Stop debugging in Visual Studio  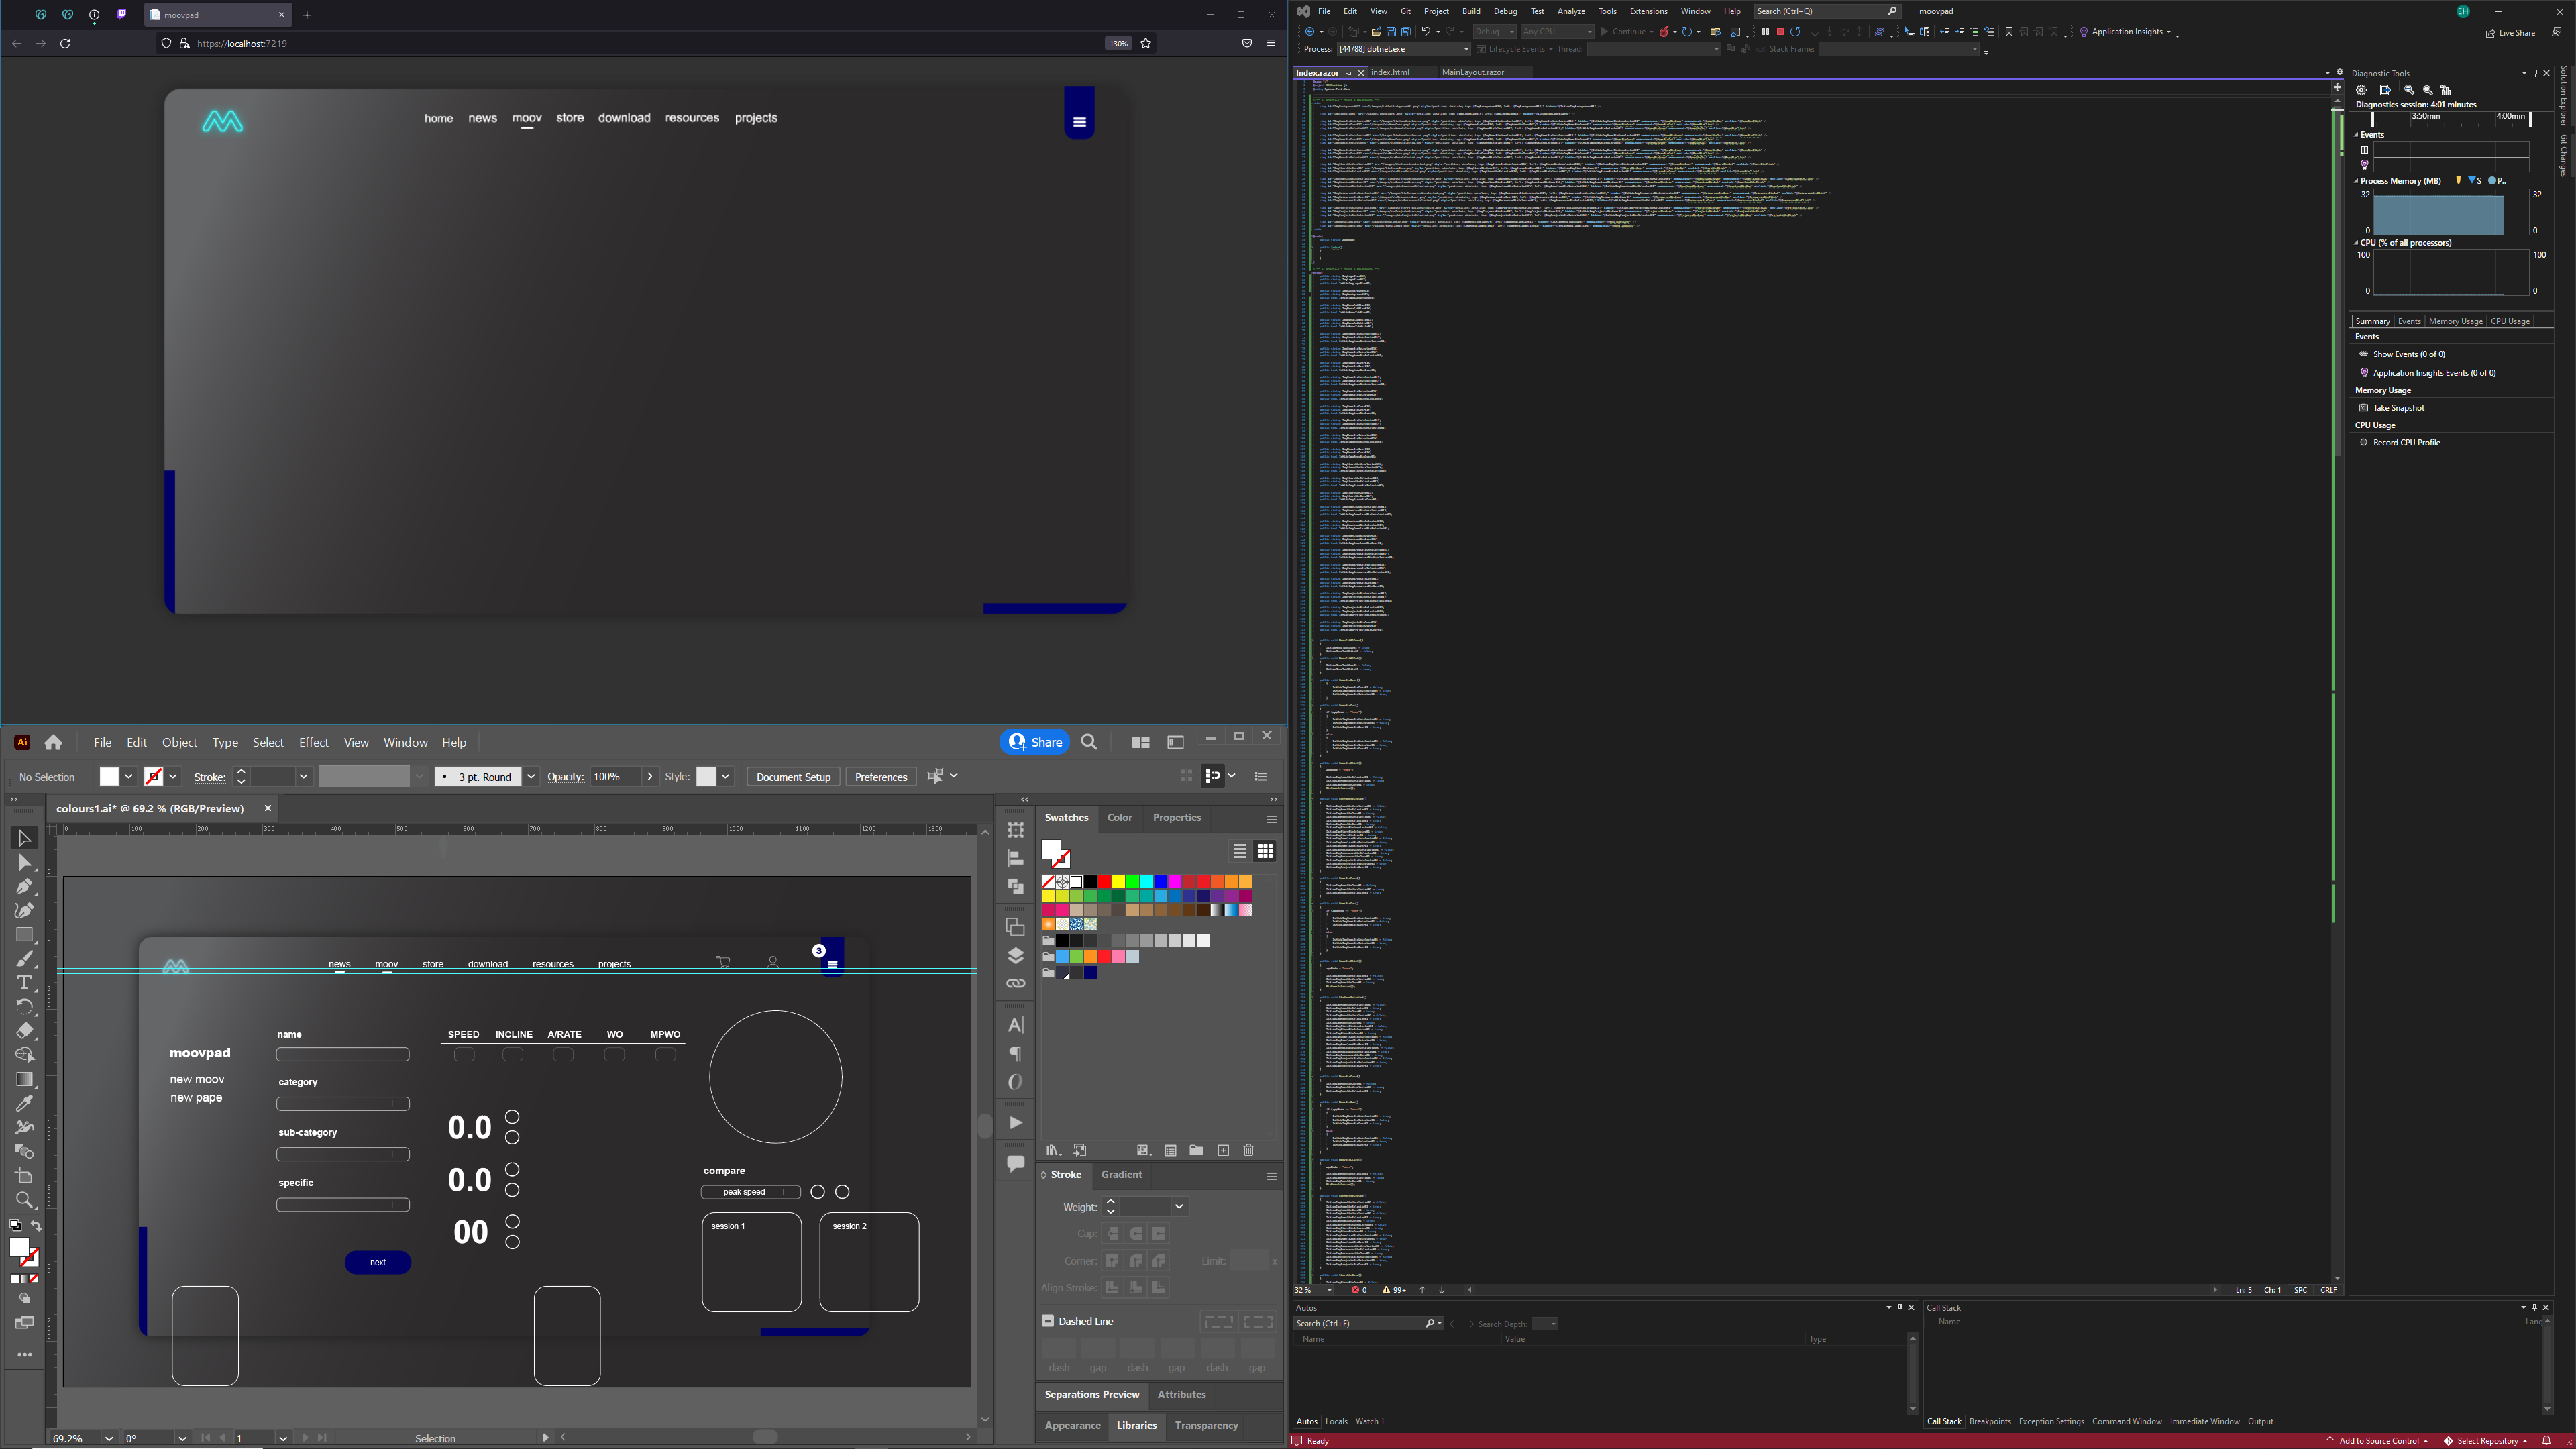pyautogui.click(x=1780, y=32)
